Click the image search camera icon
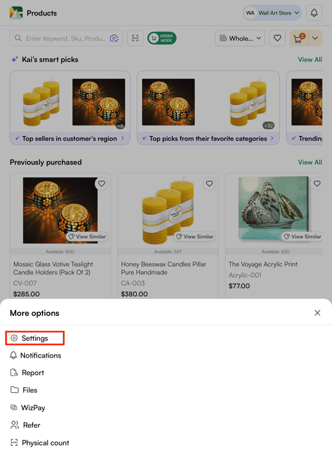332x455 pixels. point(114,38)
